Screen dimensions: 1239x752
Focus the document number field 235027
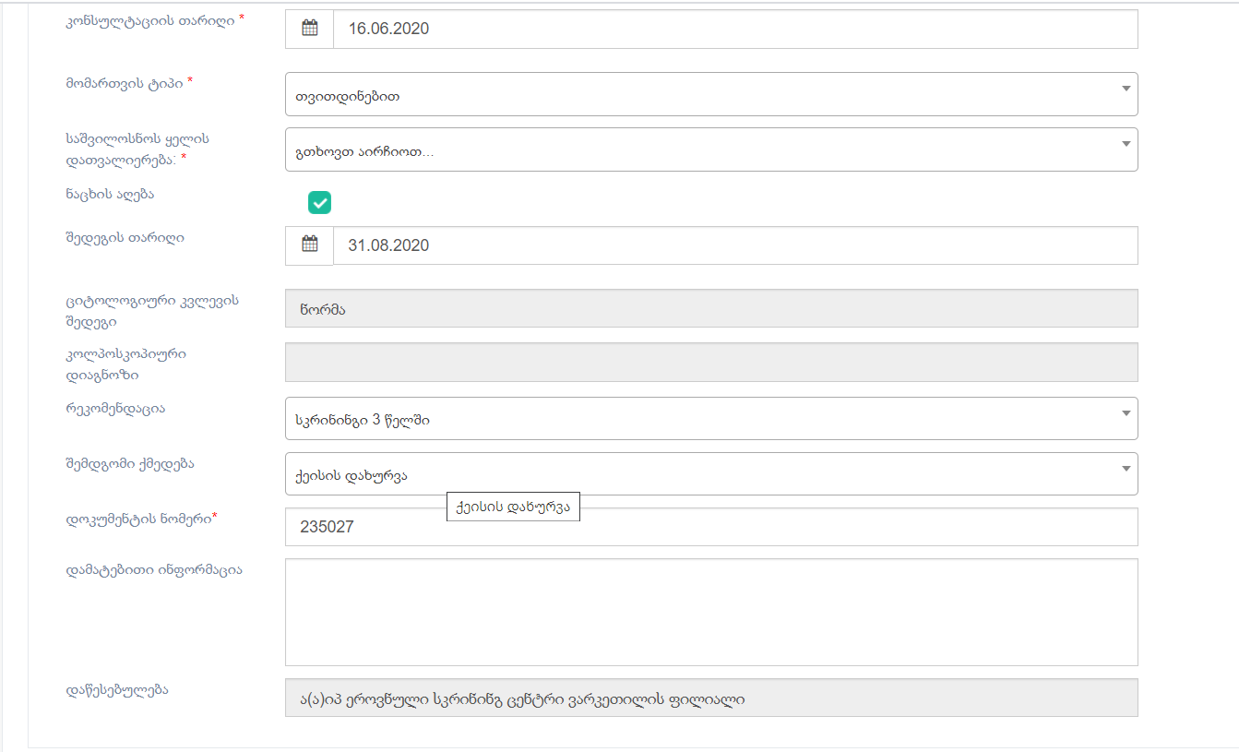pyautogui.click(x=710, y=527)
